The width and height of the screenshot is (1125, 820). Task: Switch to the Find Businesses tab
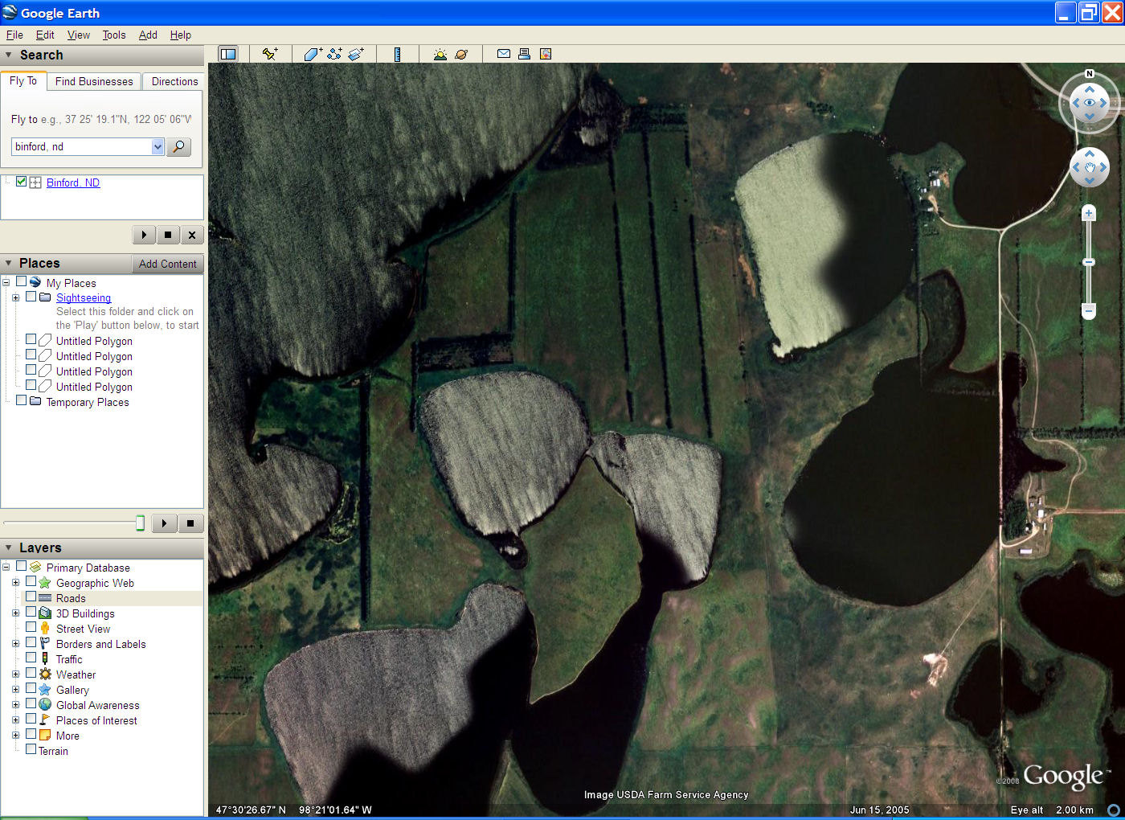94,81
